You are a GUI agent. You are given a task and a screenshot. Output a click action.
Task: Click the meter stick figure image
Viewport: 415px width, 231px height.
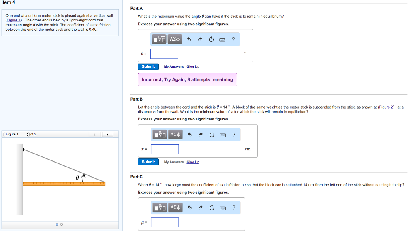(61, 180)
